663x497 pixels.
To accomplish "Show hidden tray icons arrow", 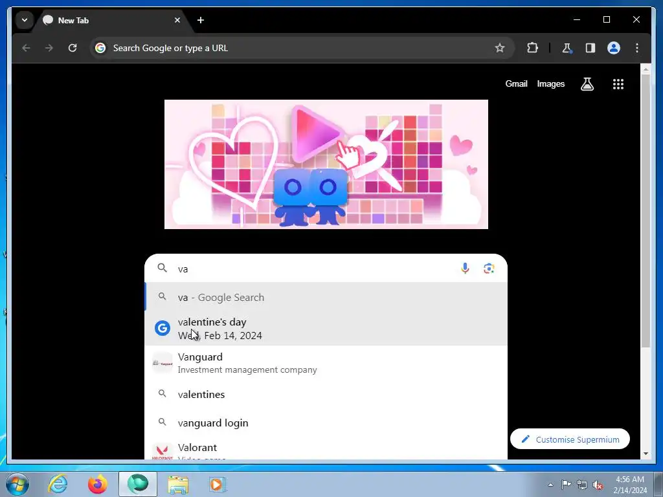I will (550, 485).
